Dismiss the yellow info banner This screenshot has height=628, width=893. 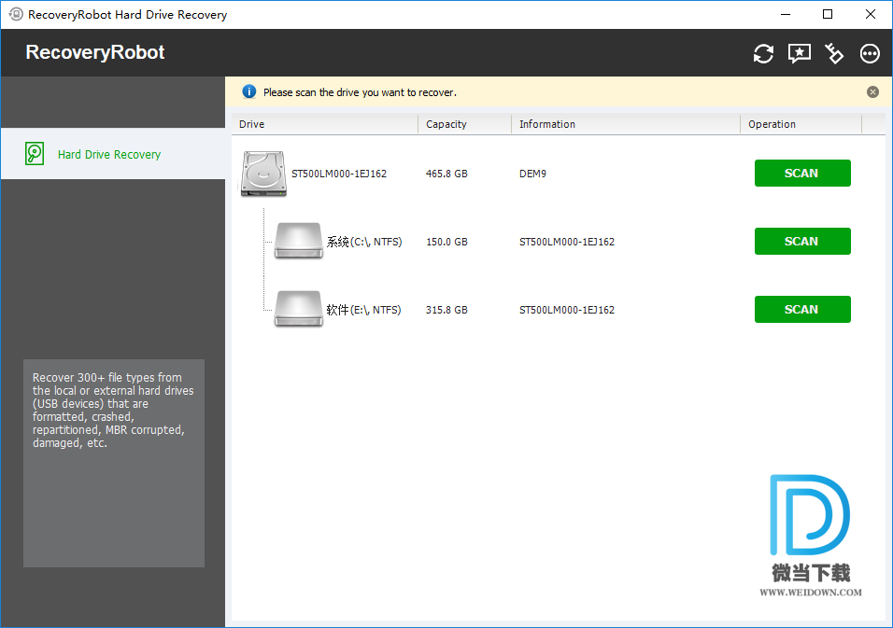(872, 92)
